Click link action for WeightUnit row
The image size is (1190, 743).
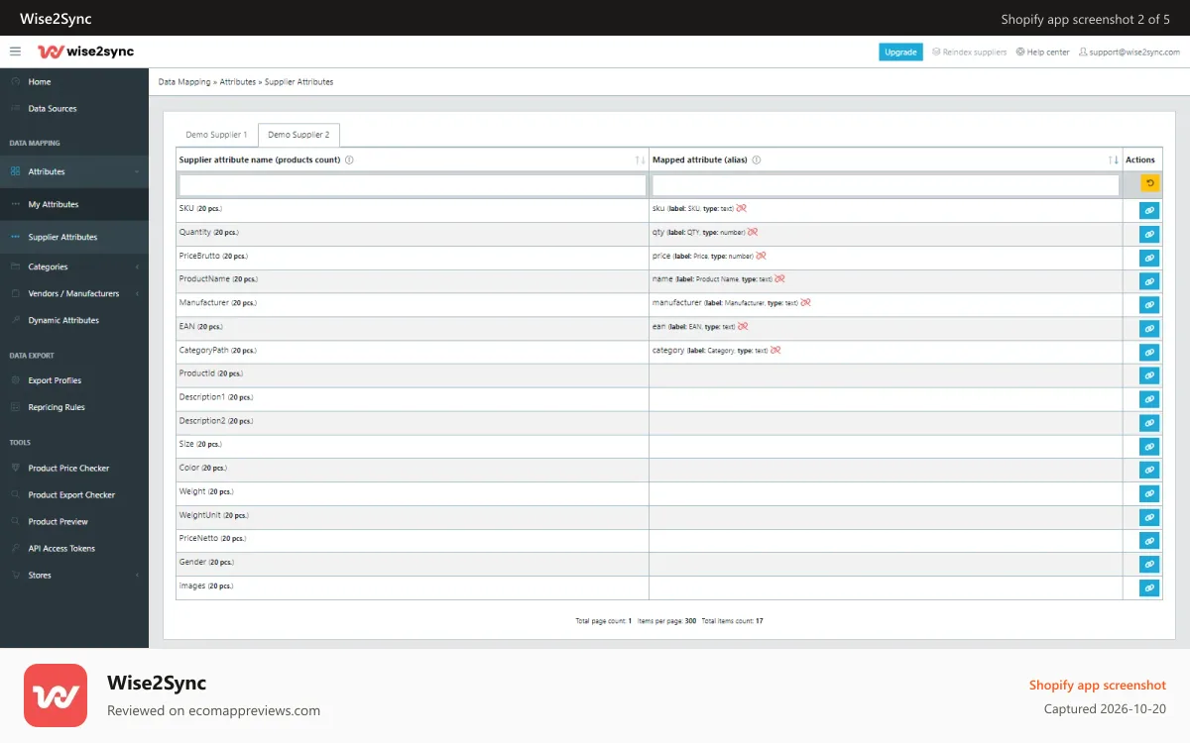[x=1149, y=517]
